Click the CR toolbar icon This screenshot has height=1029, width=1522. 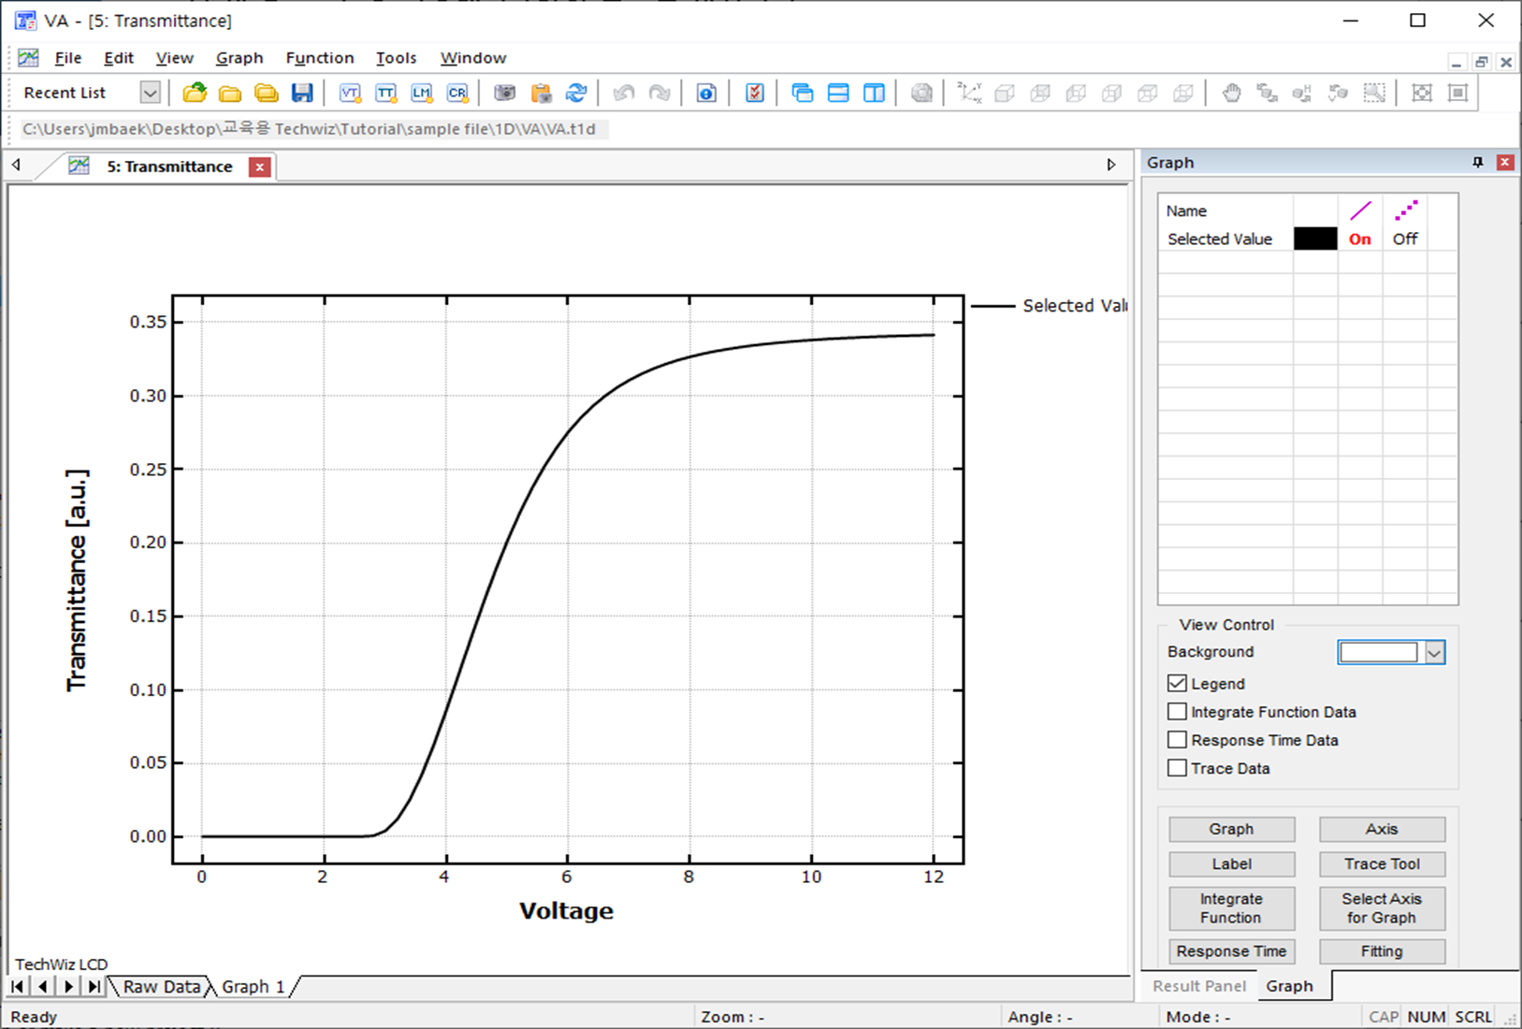coord(457,93)
